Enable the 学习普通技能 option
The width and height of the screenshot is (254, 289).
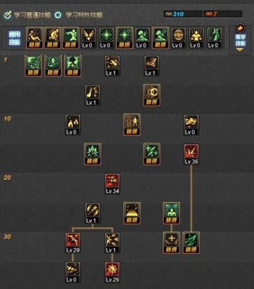pyautogui.click(x=27, y=15)
